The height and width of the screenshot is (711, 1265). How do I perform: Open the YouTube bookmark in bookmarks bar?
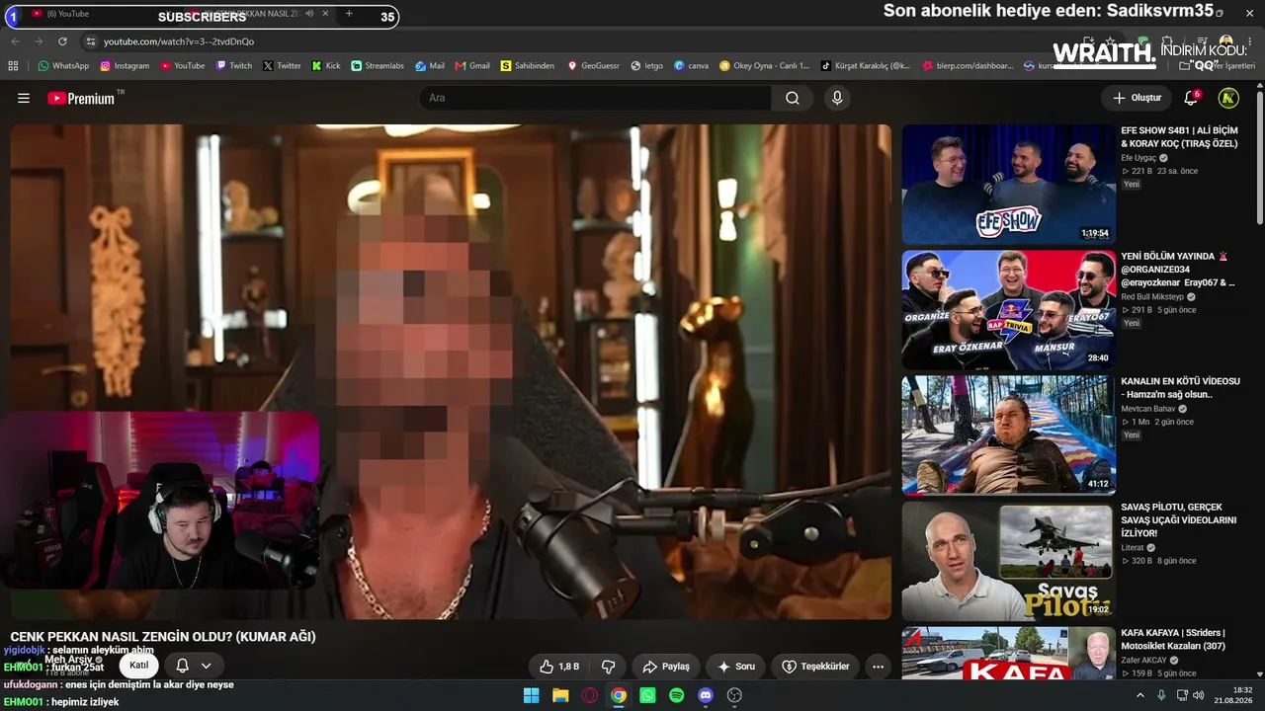[x=183, y=66]
